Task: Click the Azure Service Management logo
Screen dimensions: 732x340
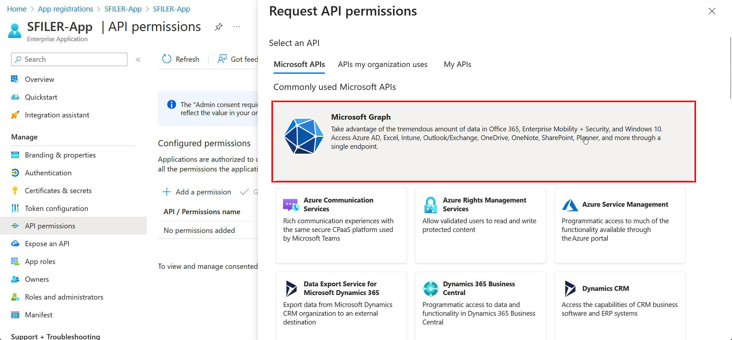Action: pos(570,205)
